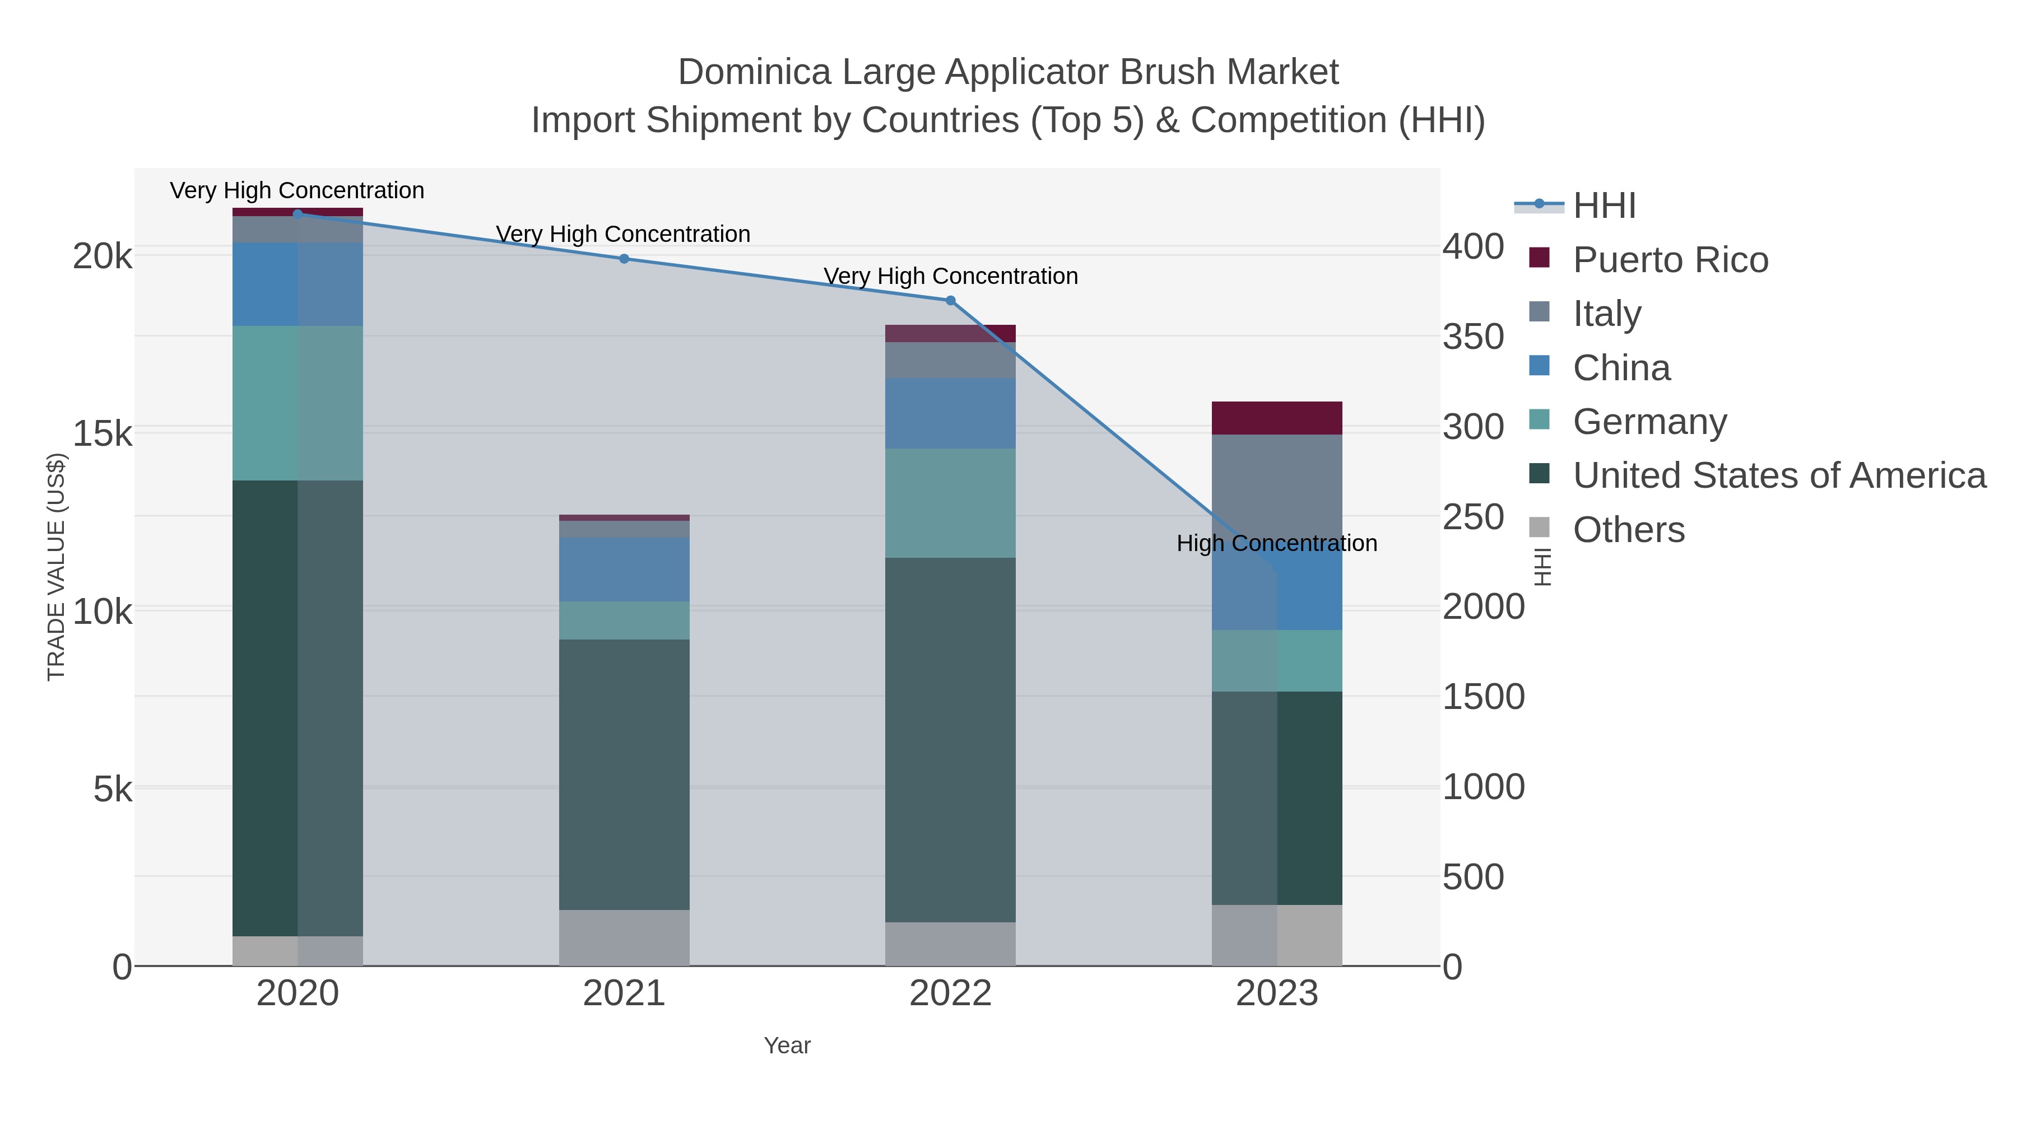Screen dimensions: 2017x1134
Task: Click the 2023 x-axis label
Action: click(x=1277, y=994)
